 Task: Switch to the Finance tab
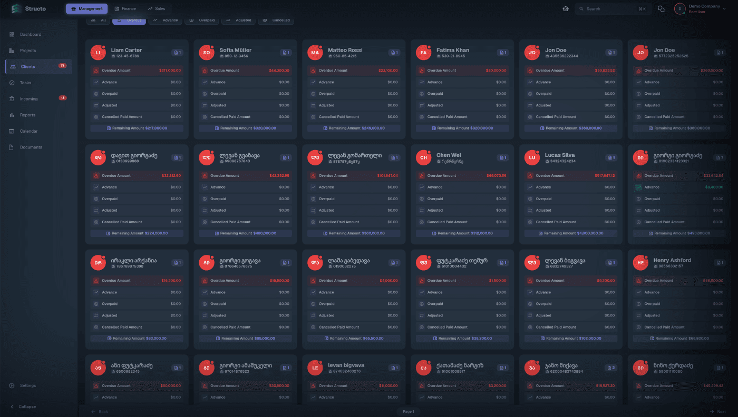pyautogui.click(x=125, y=8)
